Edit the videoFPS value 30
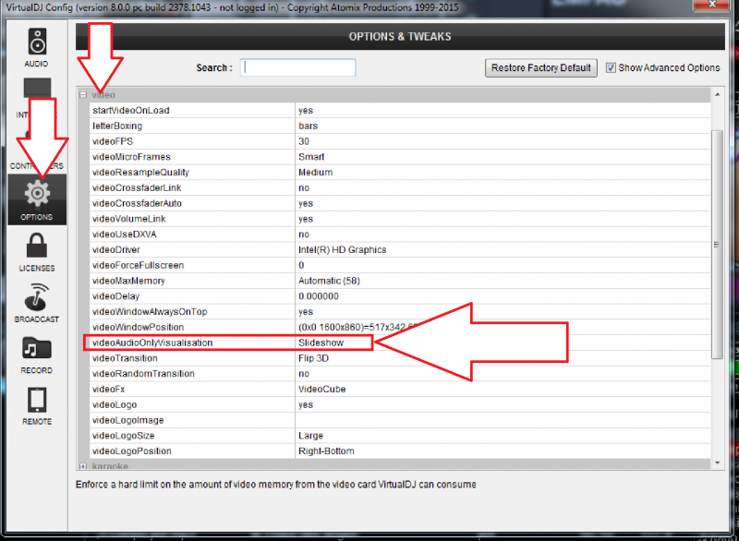 pyautogui.click(x=304, y=141)
